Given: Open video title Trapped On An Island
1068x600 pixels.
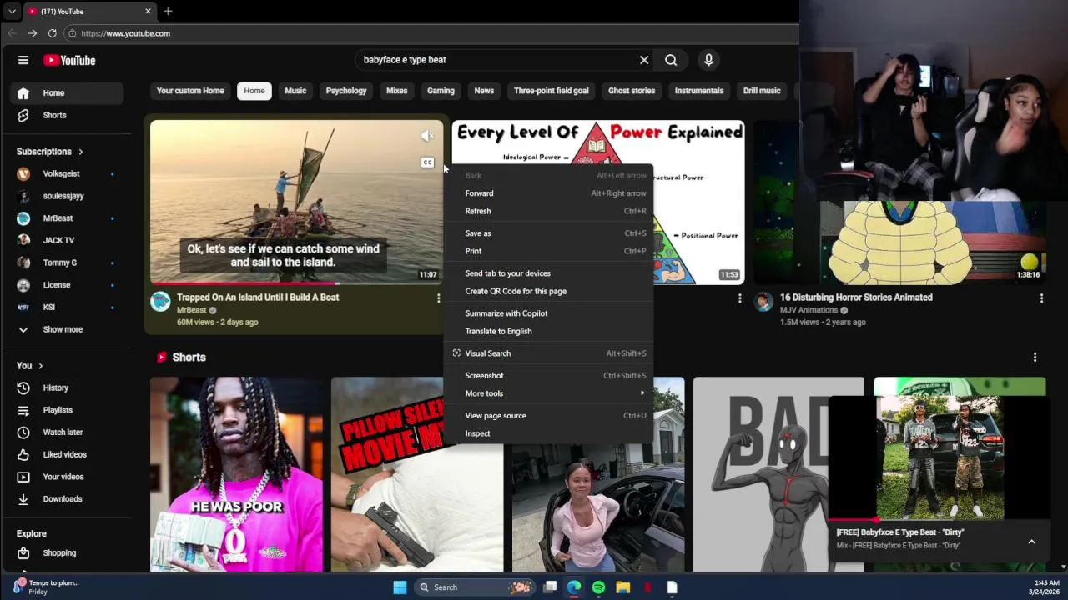Looking at the screenshot, I should [258, 297].
